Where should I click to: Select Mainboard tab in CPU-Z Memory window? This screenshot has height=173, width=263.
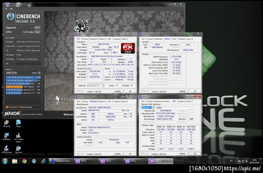pos(159,39)
